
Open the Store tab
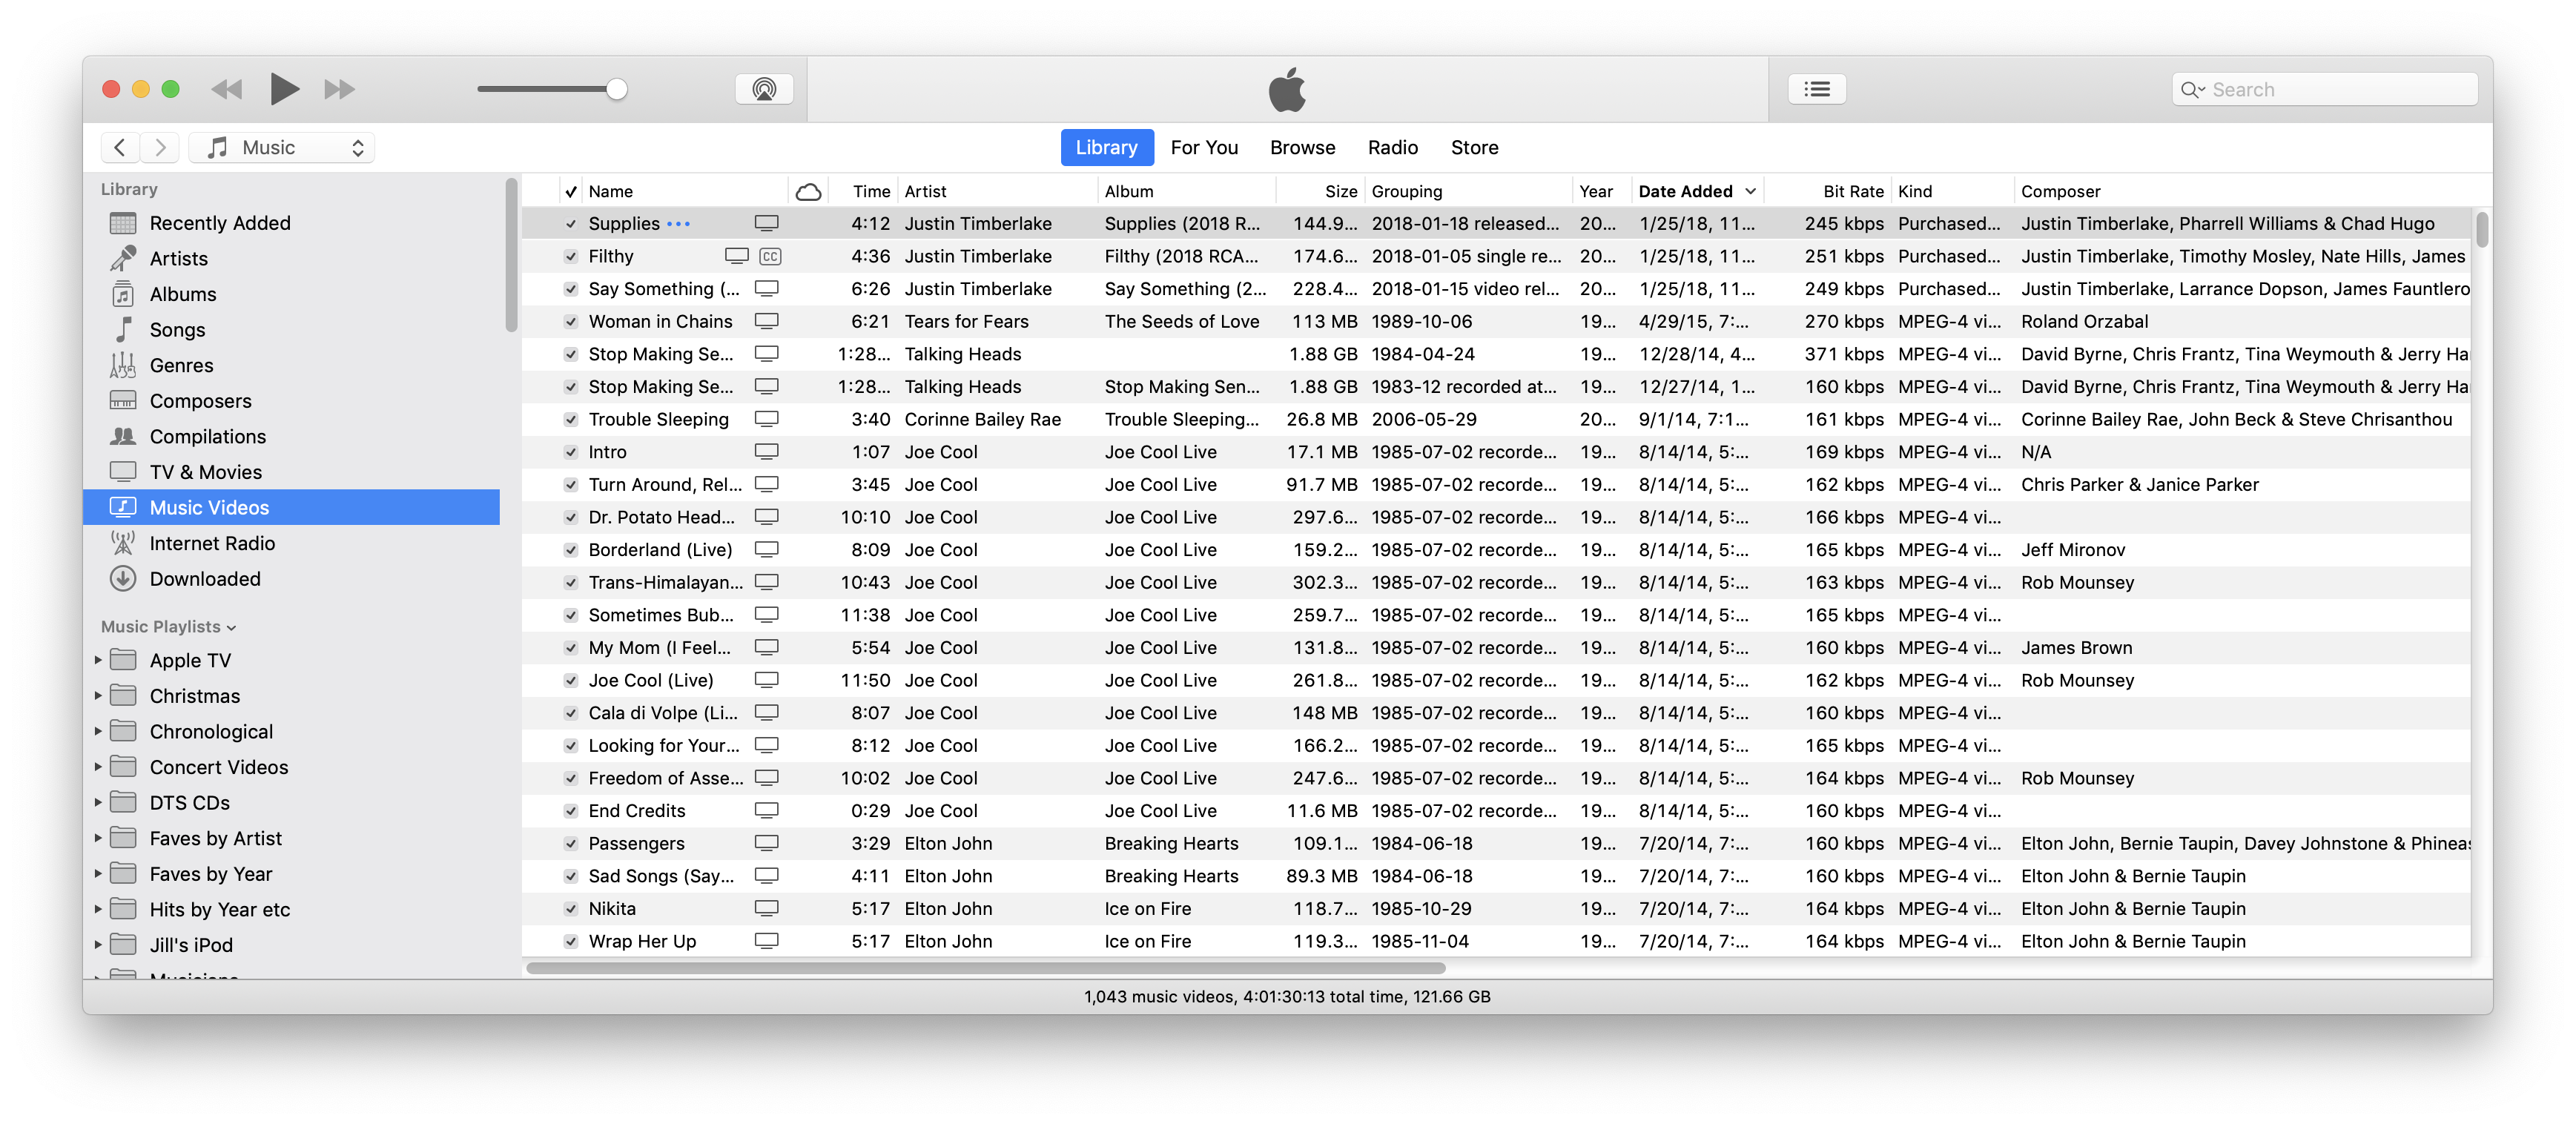tap(1474, 148)
